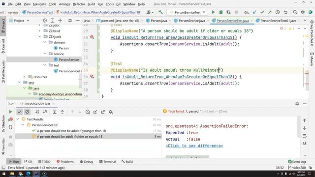The image size is (315, 177).
Task: Hide the Project panel with minus icon
Action: pos(78,21)
